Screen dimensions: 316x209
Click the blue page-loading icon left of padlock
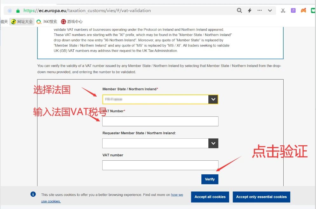coord(10,11)
